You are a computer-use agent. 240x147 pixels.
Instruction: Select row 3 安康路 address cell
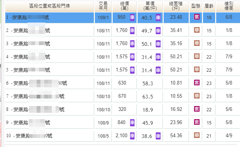pyautogui.click(x=50, y=44)
